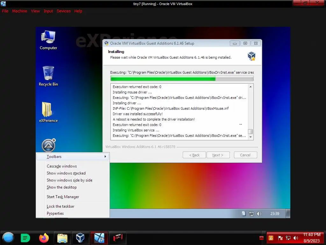Select the tiny7 VM taskbar button
This screenshot has height=245, width=326.
[99, 238]
